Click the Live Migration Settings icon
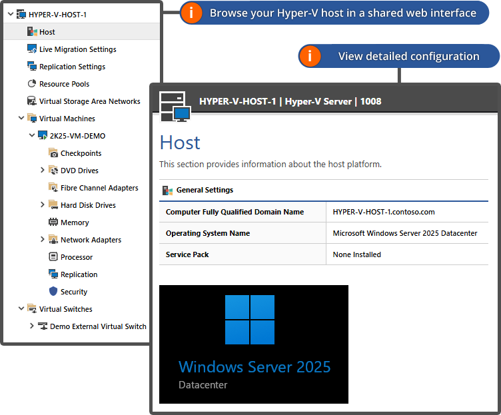Screen dimensions: 501x415 click(32, 49)
